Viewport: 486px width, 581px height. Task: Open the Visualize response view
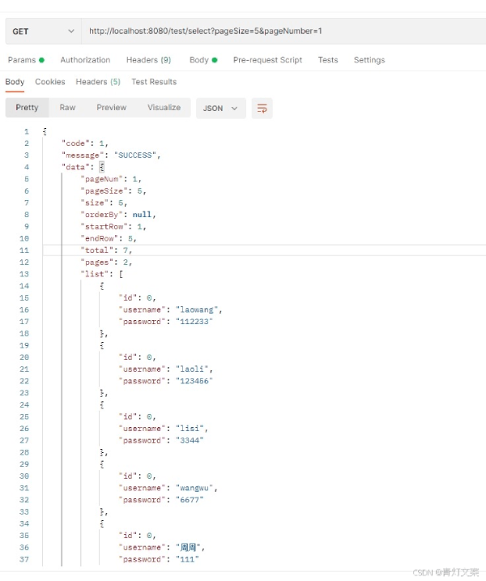click(x=164, y=108)
